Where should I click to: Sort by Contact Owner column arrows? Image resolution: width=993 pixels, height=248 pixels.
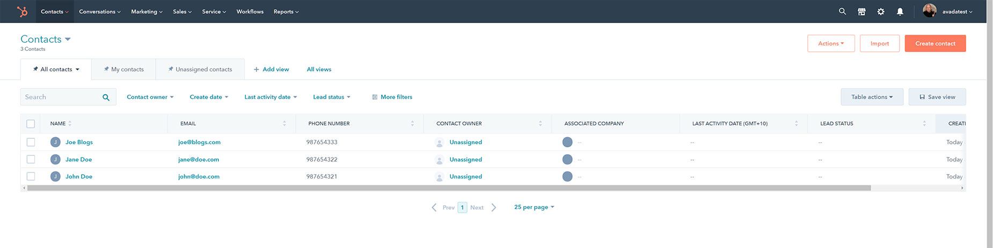click(541, 123)
